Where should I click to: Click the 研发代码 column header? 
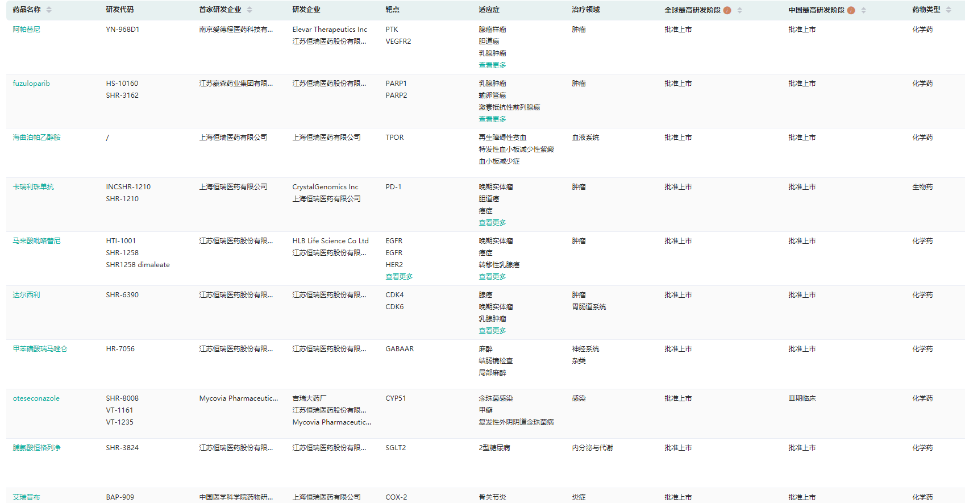coord(120,10)
